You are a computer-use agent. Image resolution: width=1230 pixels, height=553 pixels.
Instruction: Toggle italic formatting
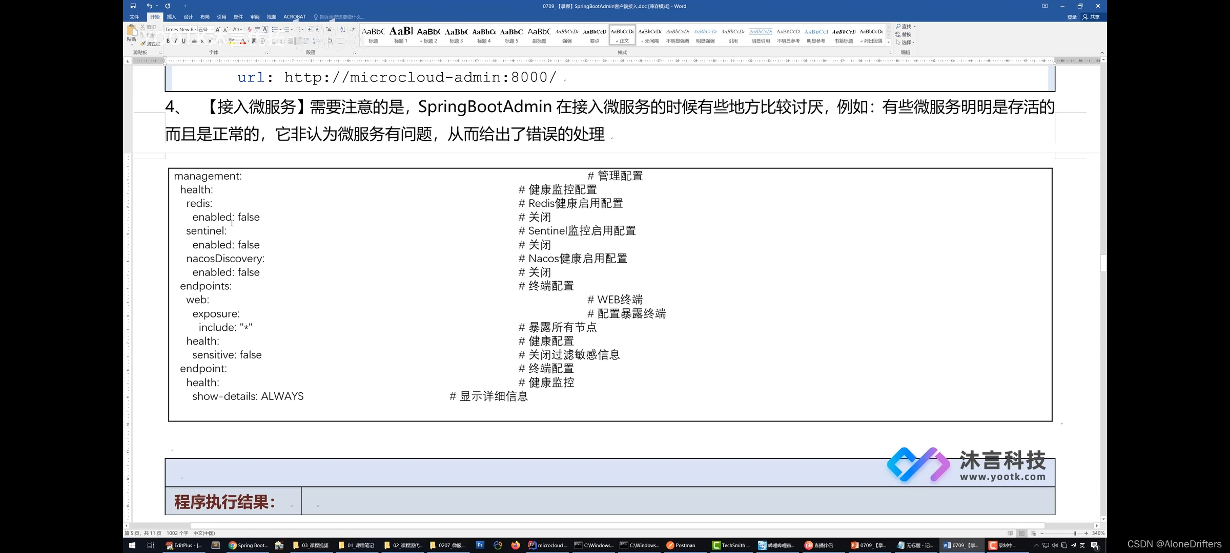176,41
